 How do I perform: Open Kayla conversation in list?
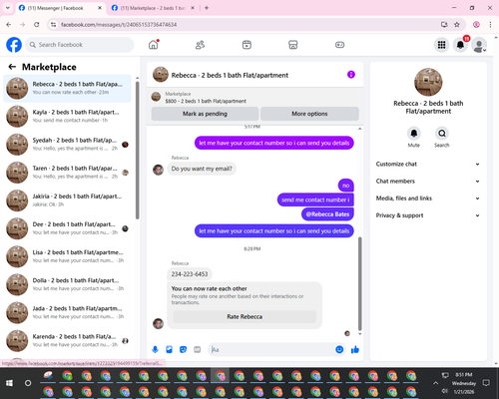(68, 116)
